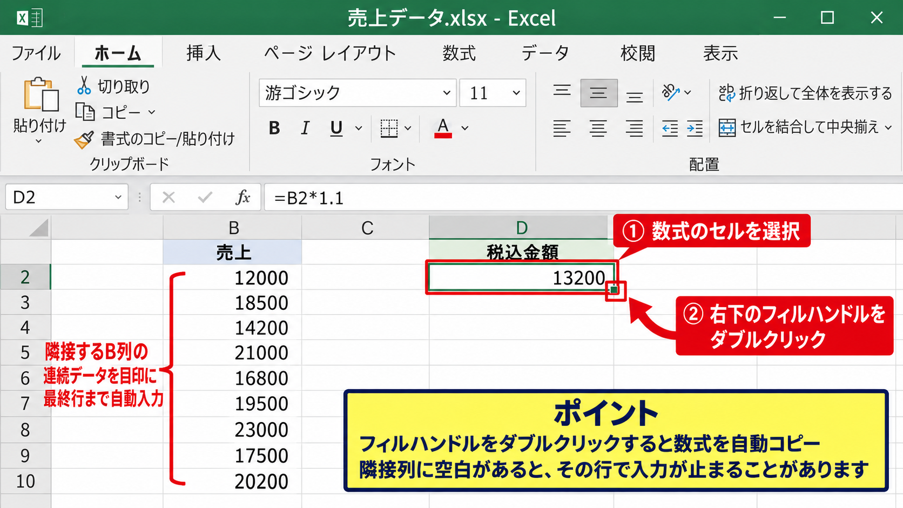Screen dimensions: 903x508
Task: Select the cell with 23000
Action: tap(233, 430)
